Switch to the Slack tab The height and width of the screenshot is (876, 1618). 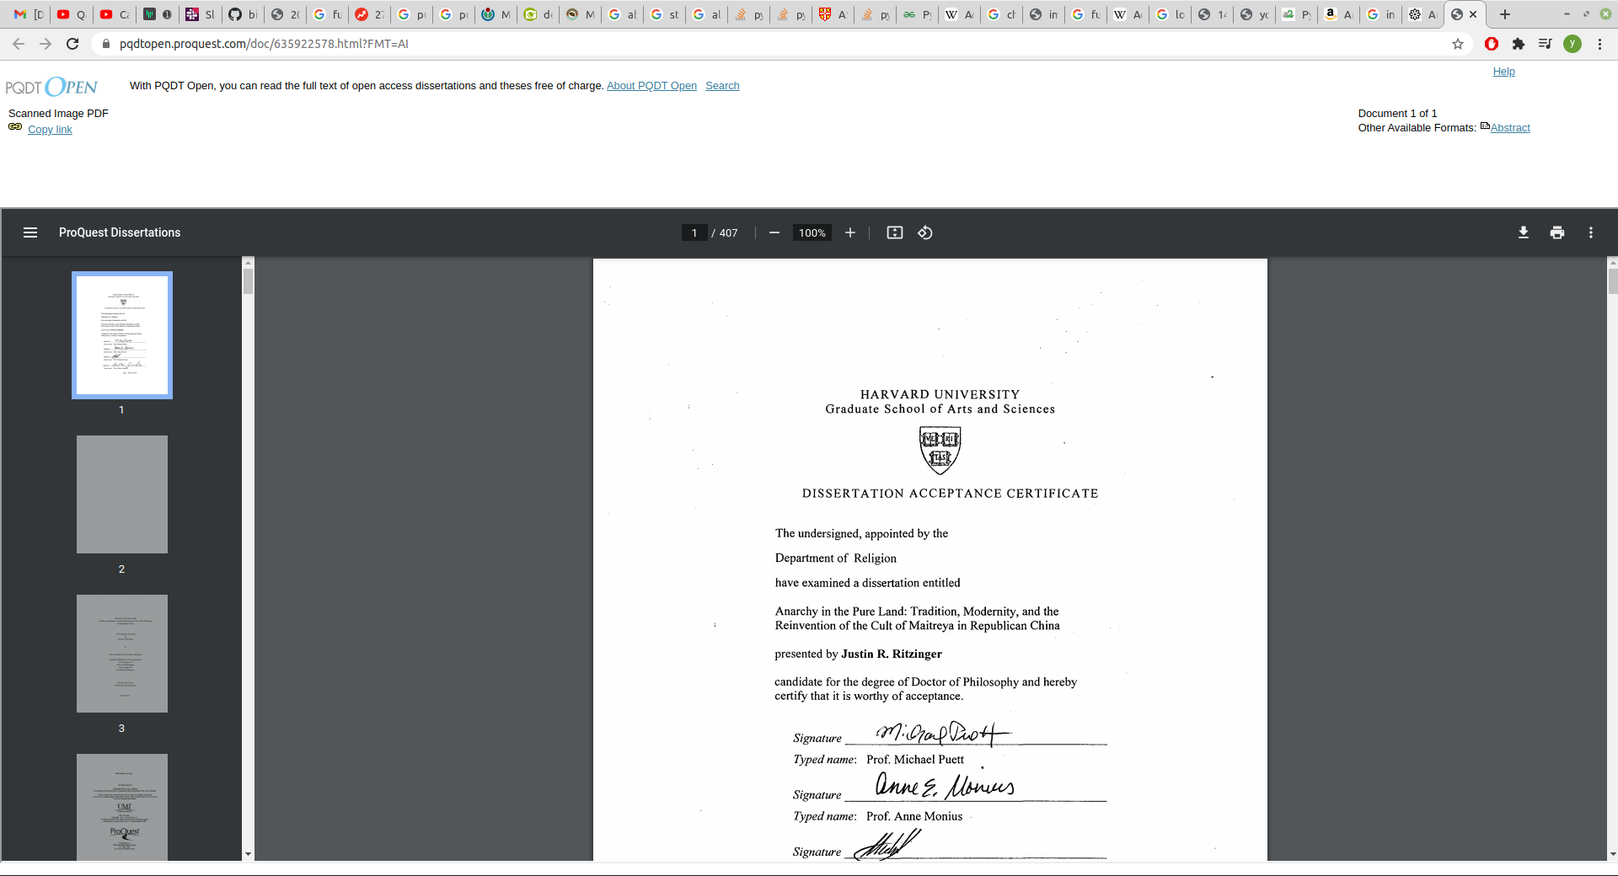pos(201,14)
